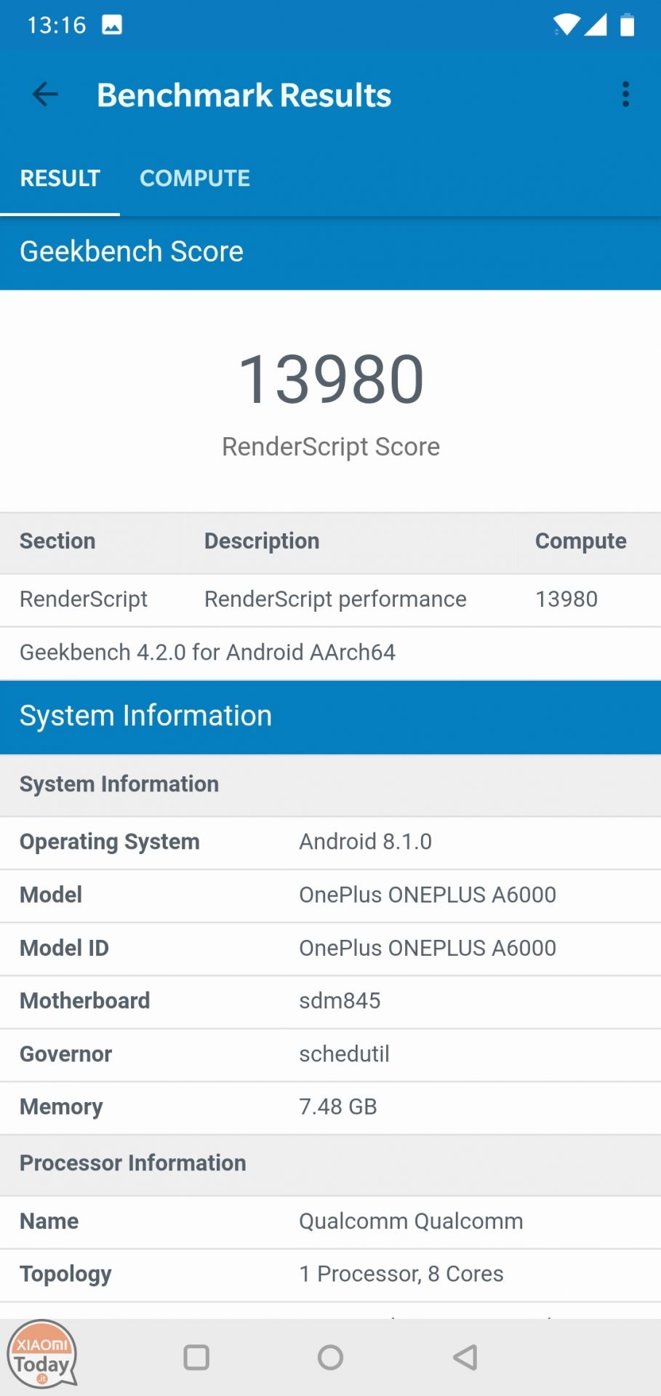Tap the large 13980 score number
The height and width of the screenshot is (1396, 661).
[331, 379]
